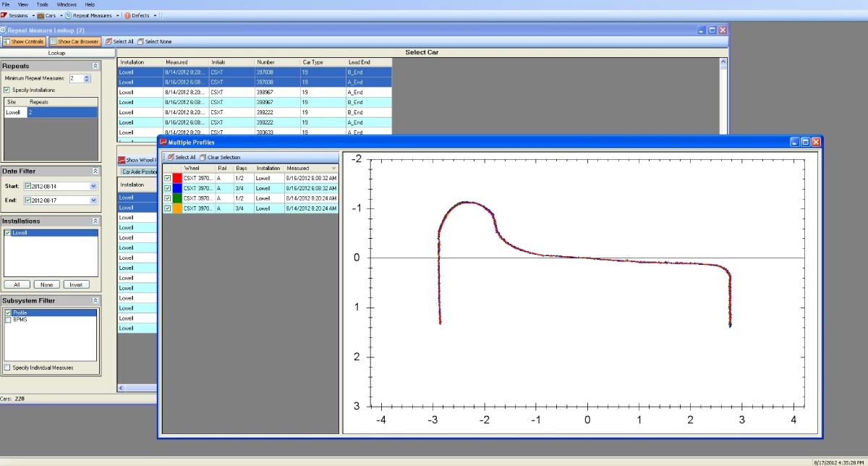This screenshot has height=466, width=868.
Task: Uncheck the green profile row checkbox
Action: [x=168, y=198]
